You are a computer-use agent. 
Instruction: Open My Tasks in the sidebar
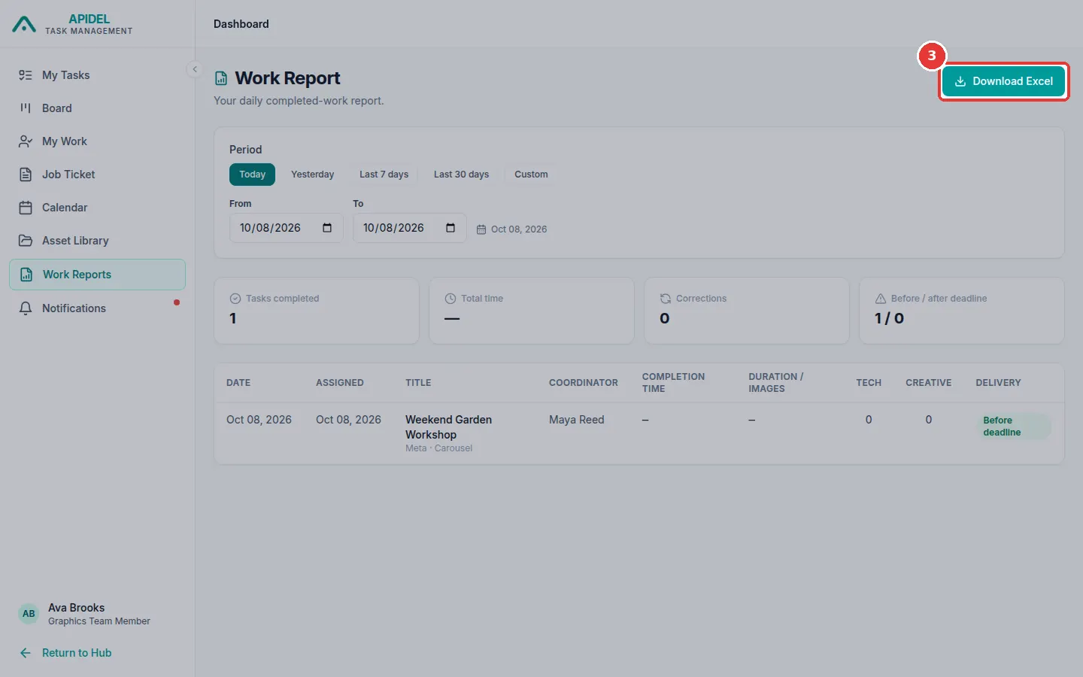pyautogui.click(x=97, y=75)
